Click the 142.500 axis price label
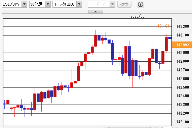192x128 pixels. [183, 87]
